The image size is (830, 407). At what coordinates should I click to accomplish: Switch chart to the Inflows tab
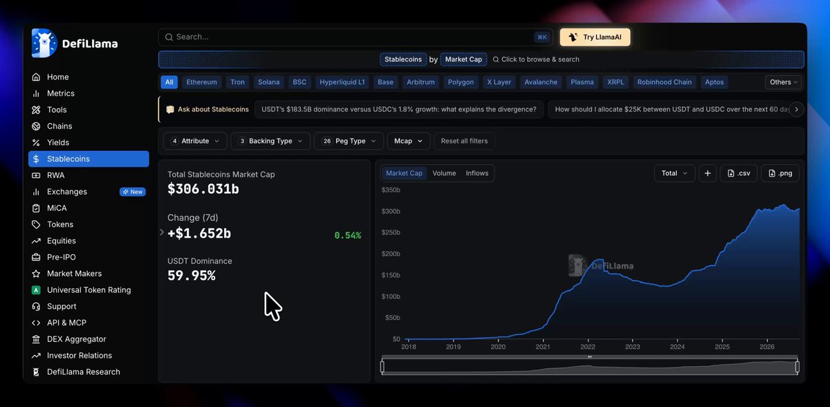tap(477, 173)
